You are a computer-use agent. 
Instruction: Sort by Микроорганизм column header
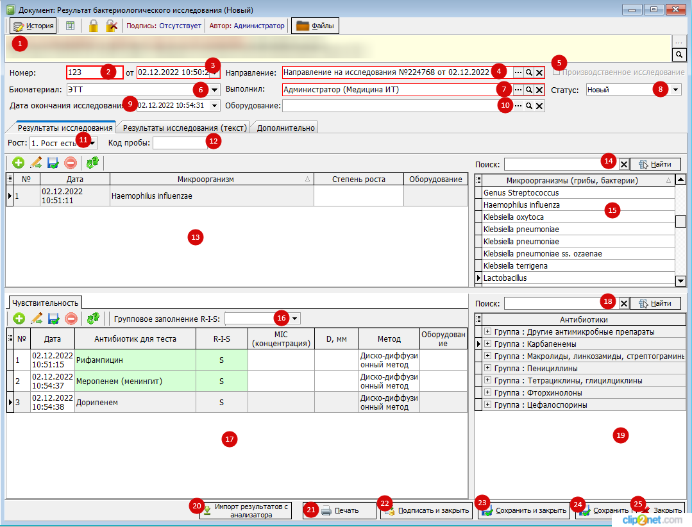point(212,179)
